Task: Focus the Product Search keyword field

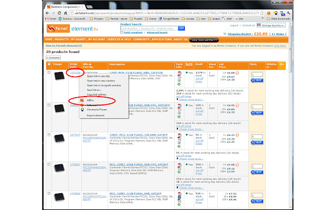Action: (149, 28)
